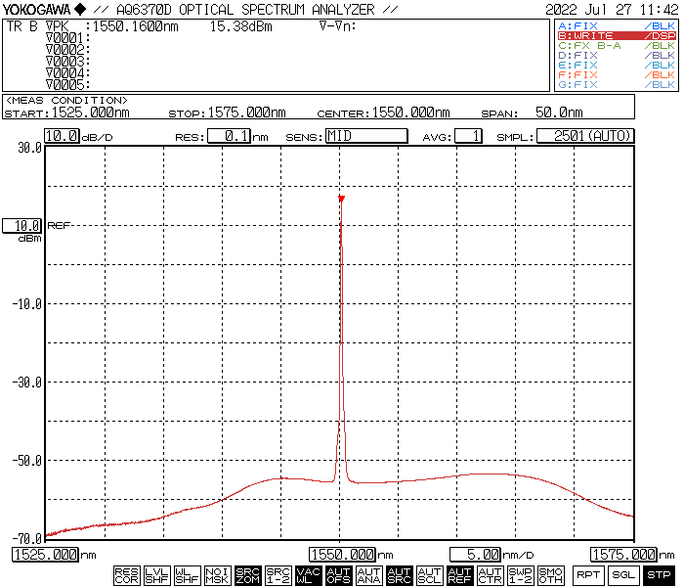
Task: Toggle the AUT CTR auto center indicator
Action: [490, 575]
